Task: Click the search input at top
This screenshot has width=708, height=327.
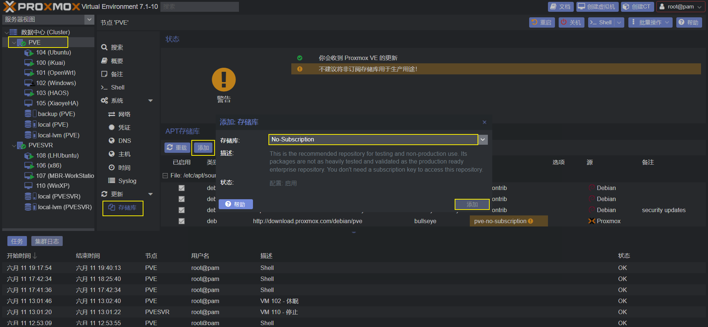Action: (199, 7)
